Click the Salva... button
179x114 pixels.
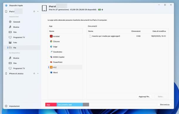[161, 97]
